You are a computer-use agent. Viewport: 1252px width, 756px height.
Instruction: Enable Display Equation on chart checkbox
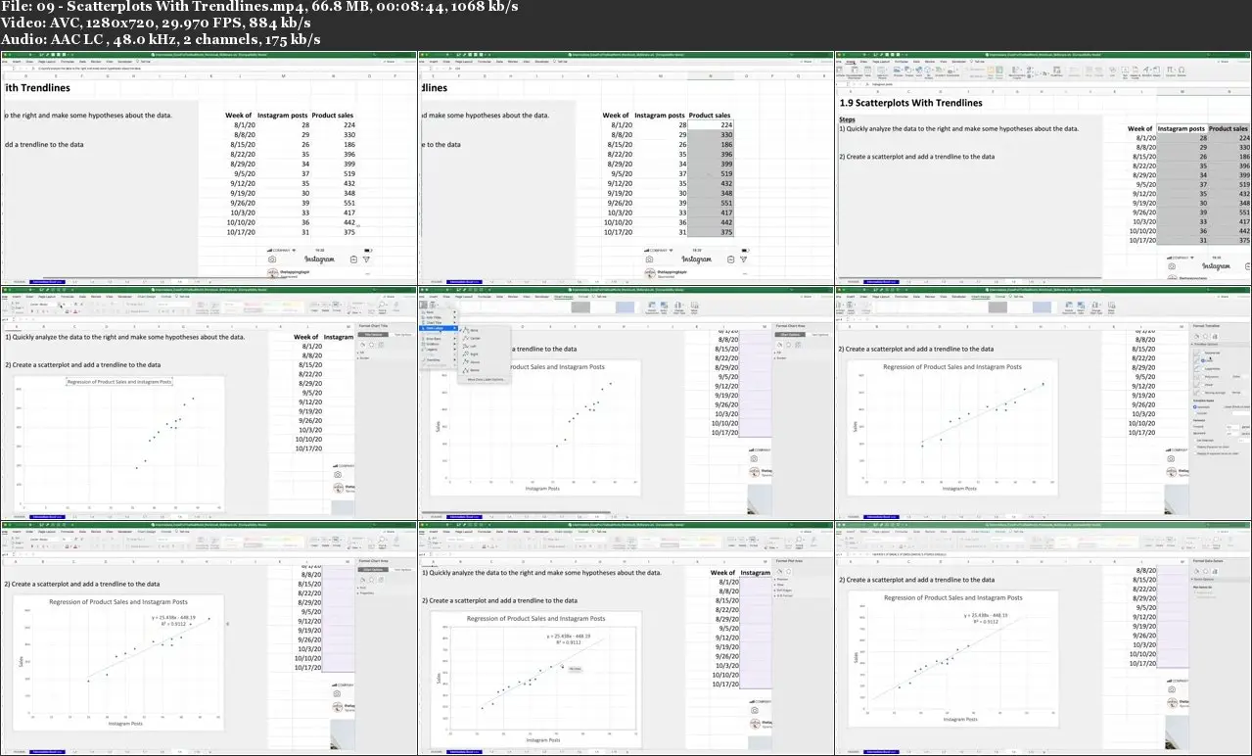pyautogui.click(x=1195, y=447)
